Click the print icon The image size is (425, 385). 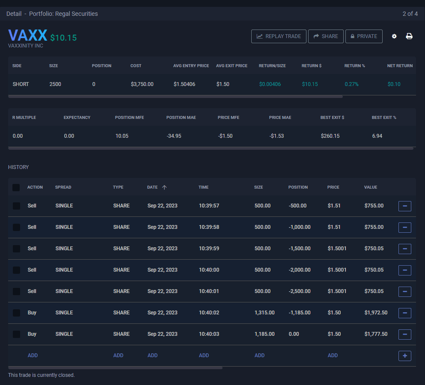[409, 36]
